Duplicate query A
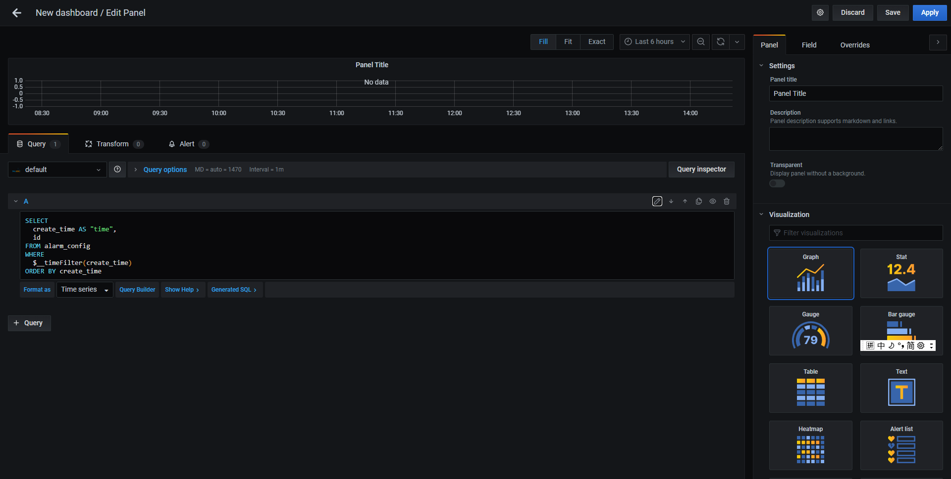This screenshot has height=479, width=951. coord(699,201)
